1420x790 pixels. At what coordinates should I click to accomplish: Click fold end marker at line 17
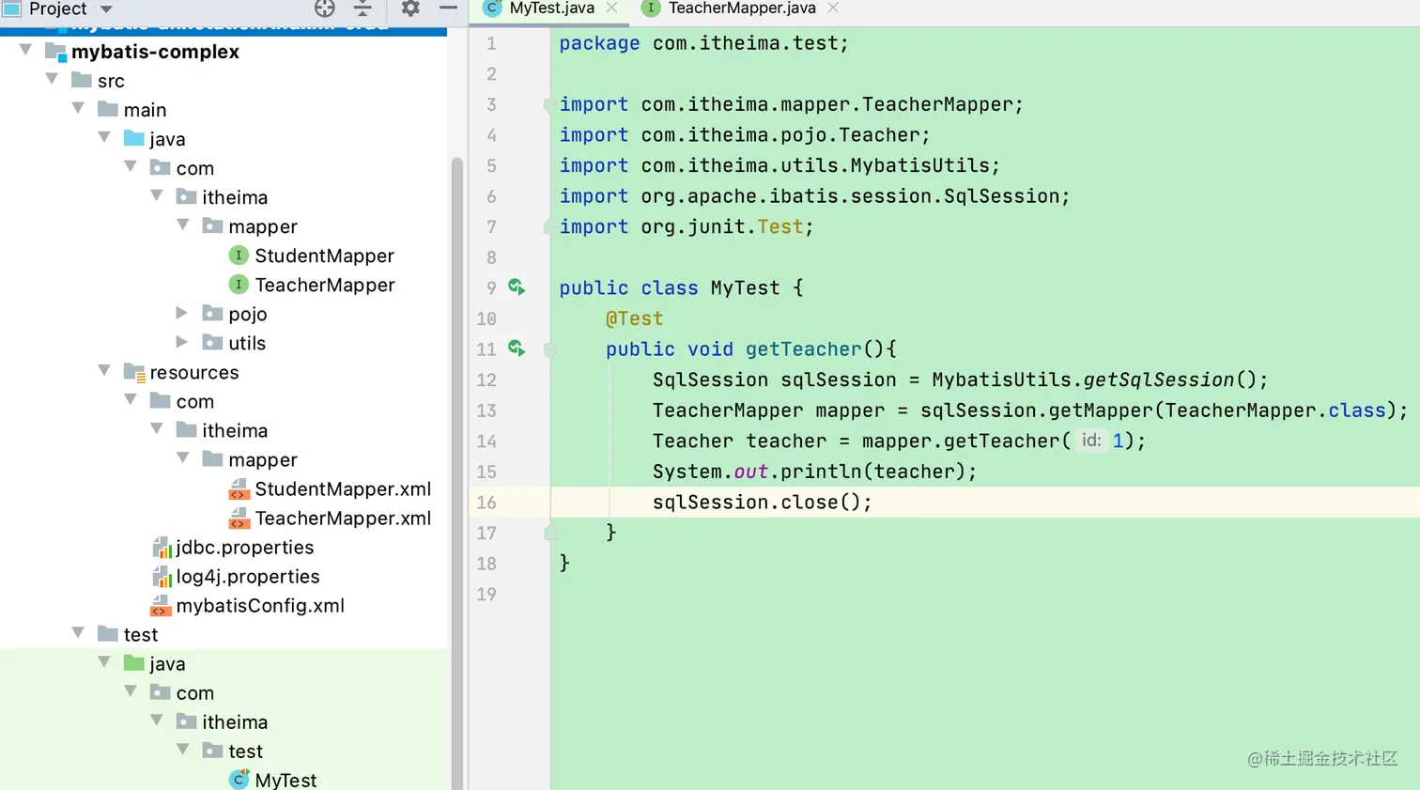click(x=550, y=533)
